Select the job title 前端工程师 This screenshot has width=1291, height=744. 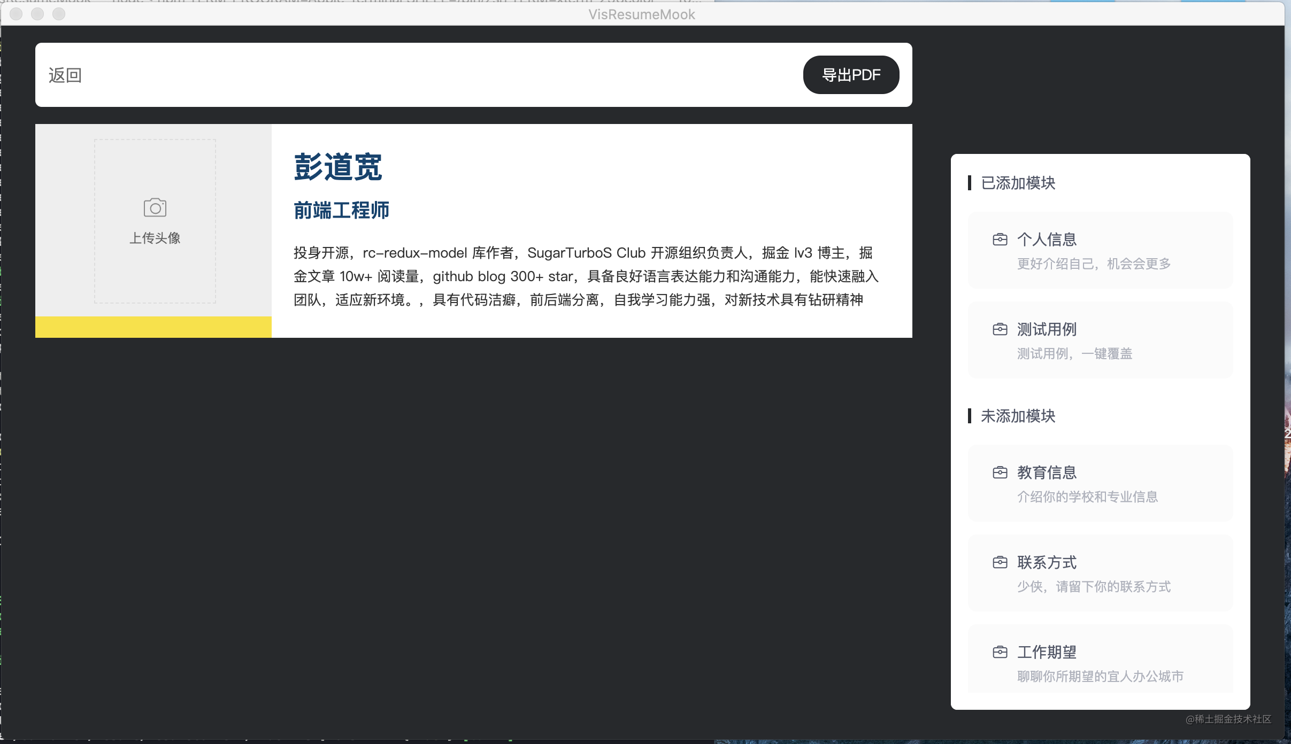click(341, 210)
